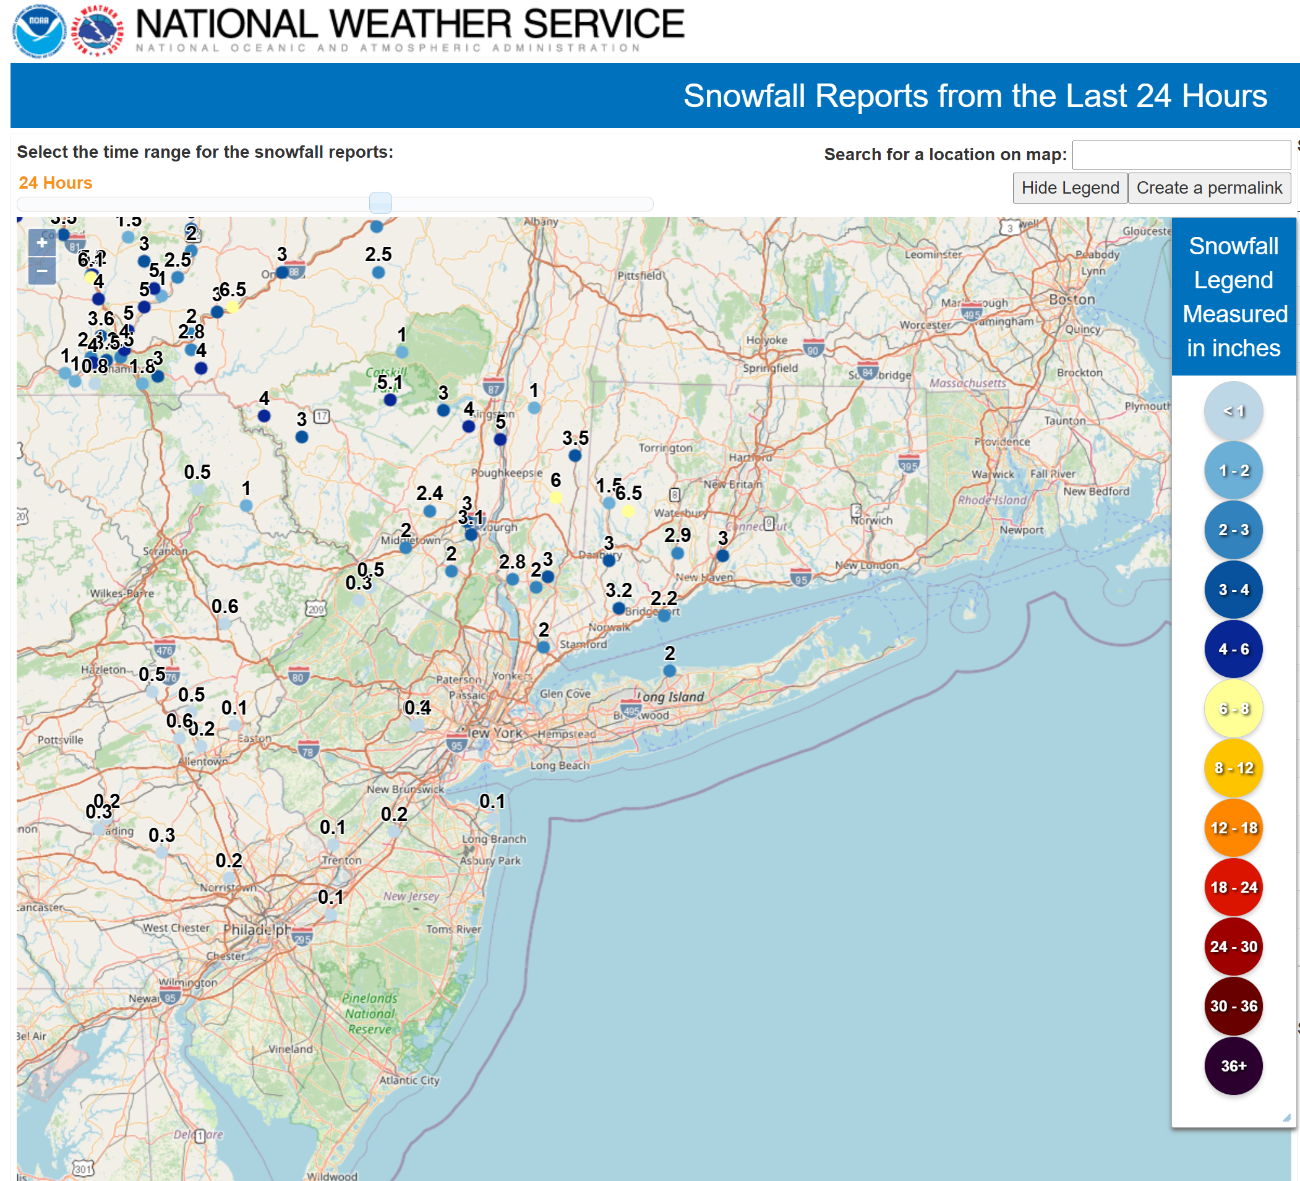Click the 18 - 24 red legend circle
This screenshot has height=1181, width=1300.
coord(1233,887)
